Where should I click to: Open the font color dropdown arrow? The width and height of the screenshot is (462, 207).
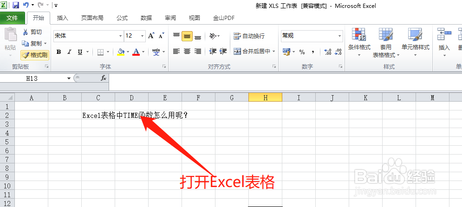(143, 52)
